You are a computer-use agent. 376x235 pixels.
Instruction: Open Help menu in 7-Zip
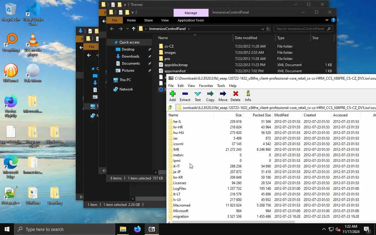233,86
